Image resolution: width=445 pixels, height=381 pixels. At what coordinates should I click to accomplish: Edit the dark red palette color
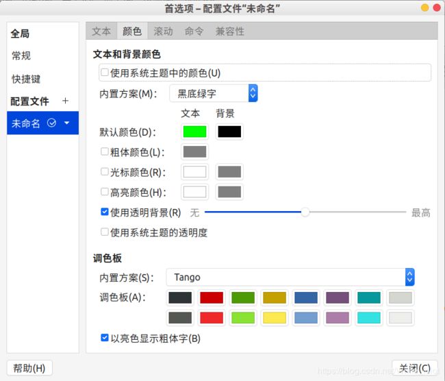[212, 298]
